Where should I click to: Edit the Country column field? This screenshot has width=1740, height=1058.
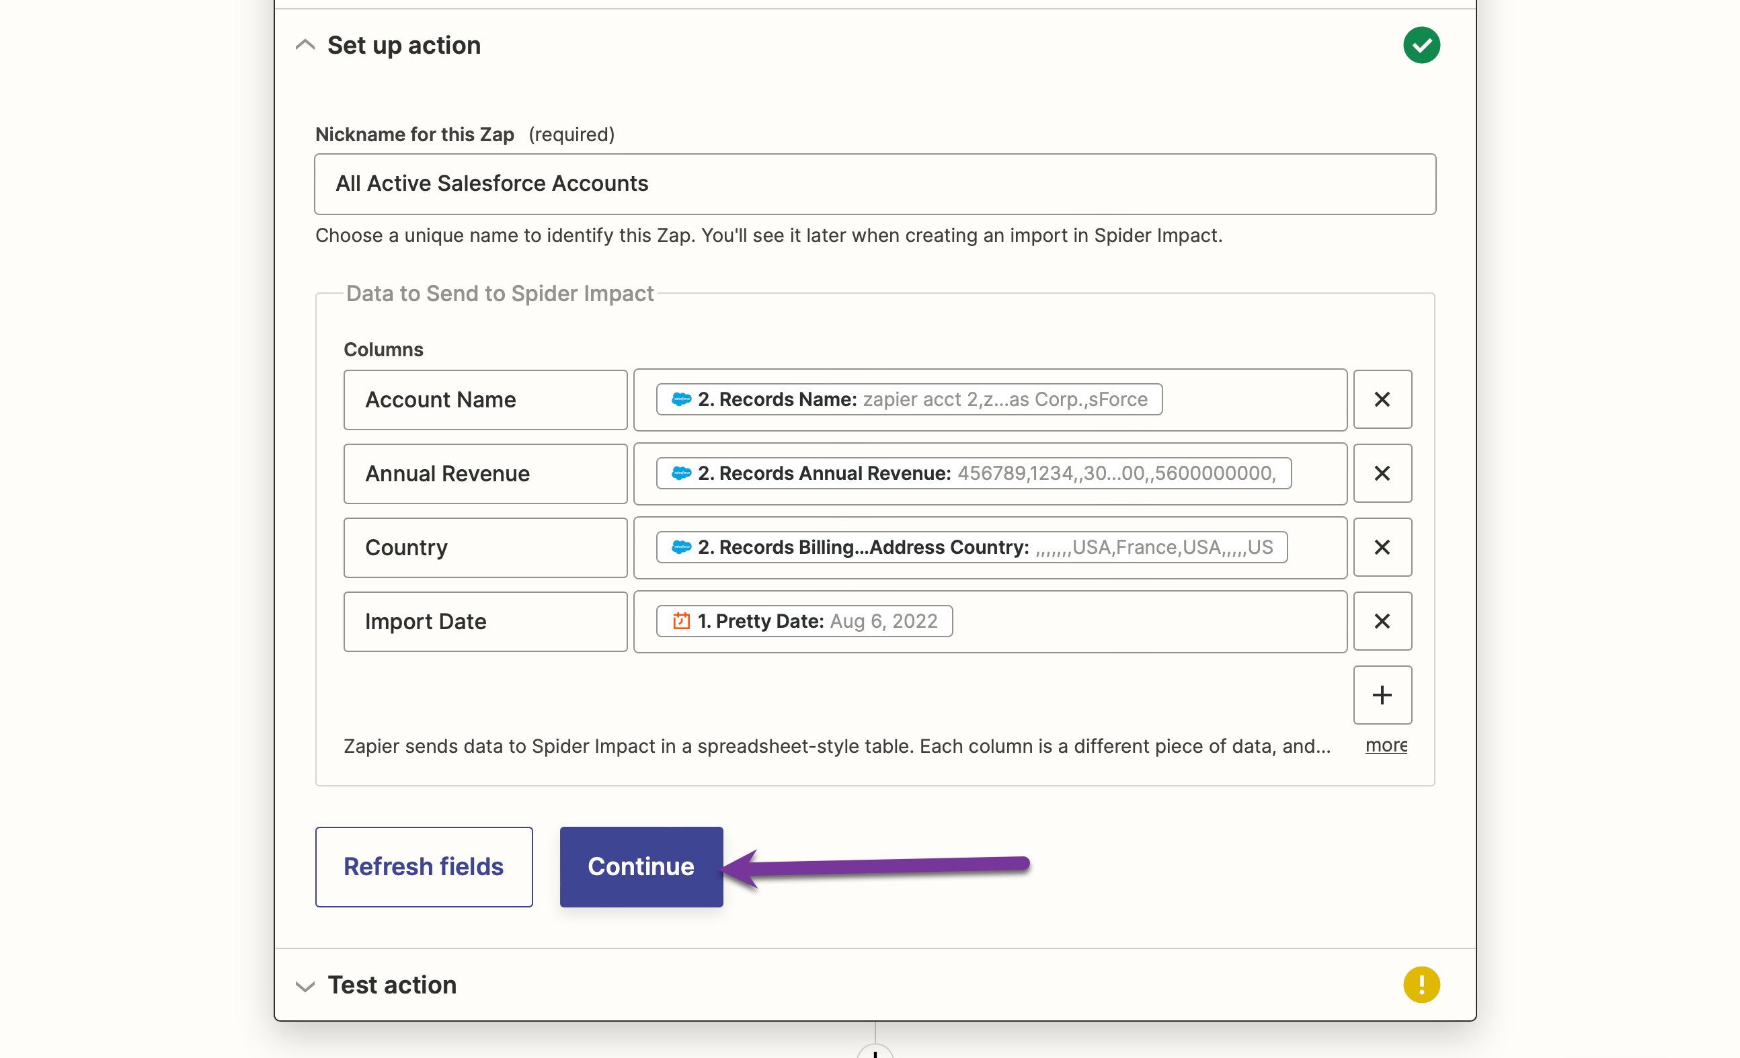(x=485, y=548)
